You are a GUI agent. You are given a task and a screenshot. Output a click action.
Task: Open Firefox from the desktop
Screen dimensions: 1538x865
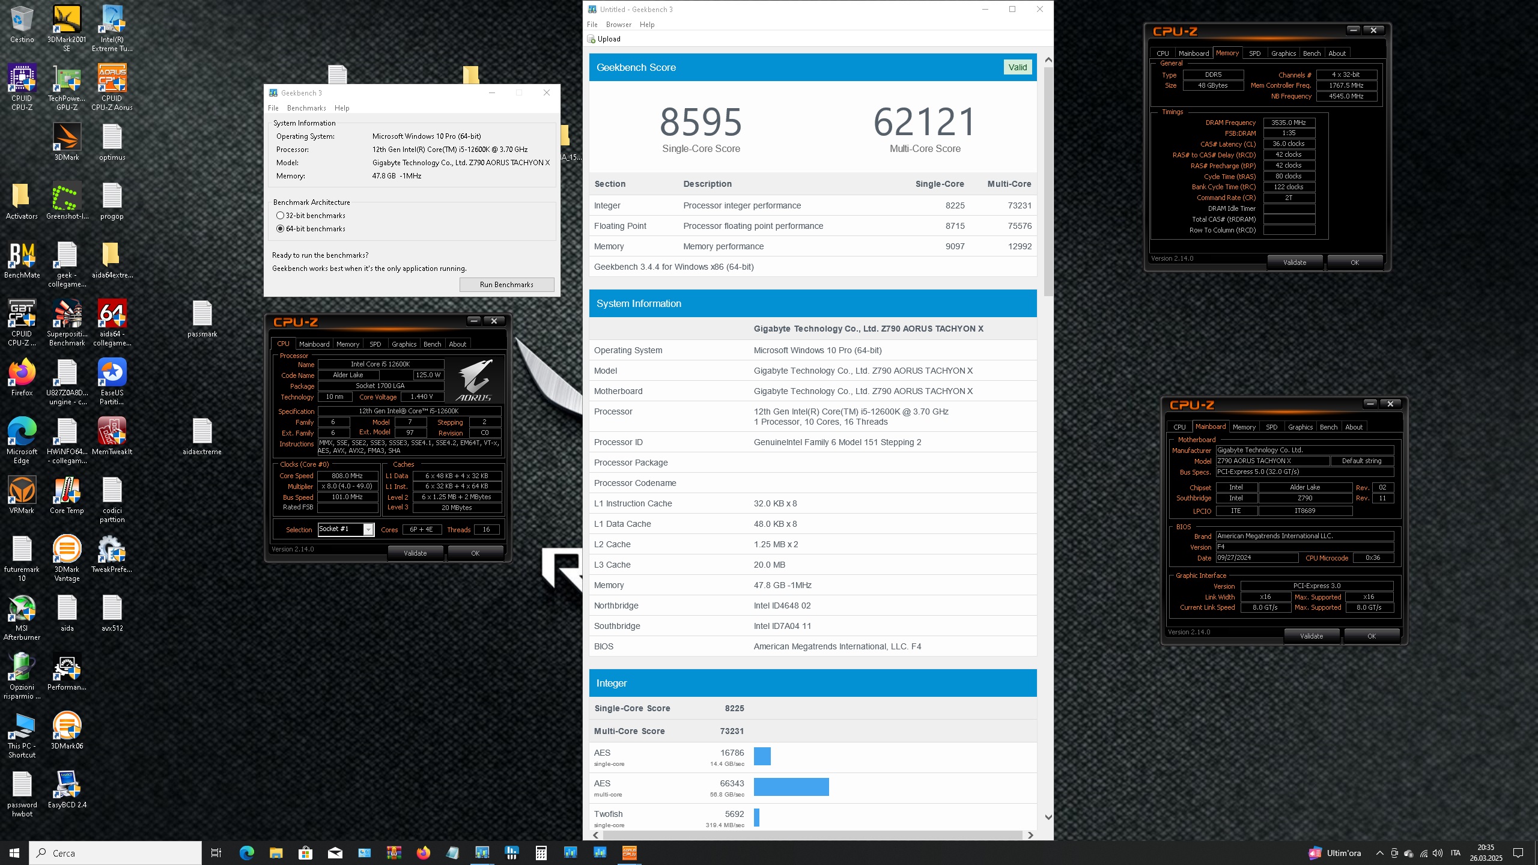[x=22, y=378]
